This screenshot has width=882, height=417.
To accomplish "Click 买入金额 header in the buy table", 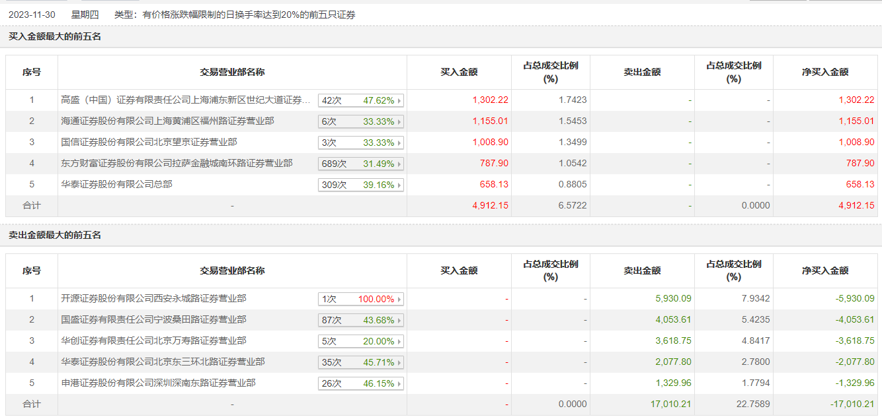I will click(x=460, y=72).
